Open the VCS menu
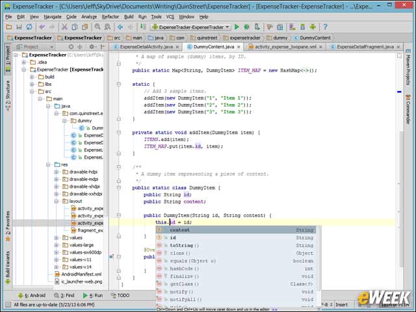 tap(170, 17)
